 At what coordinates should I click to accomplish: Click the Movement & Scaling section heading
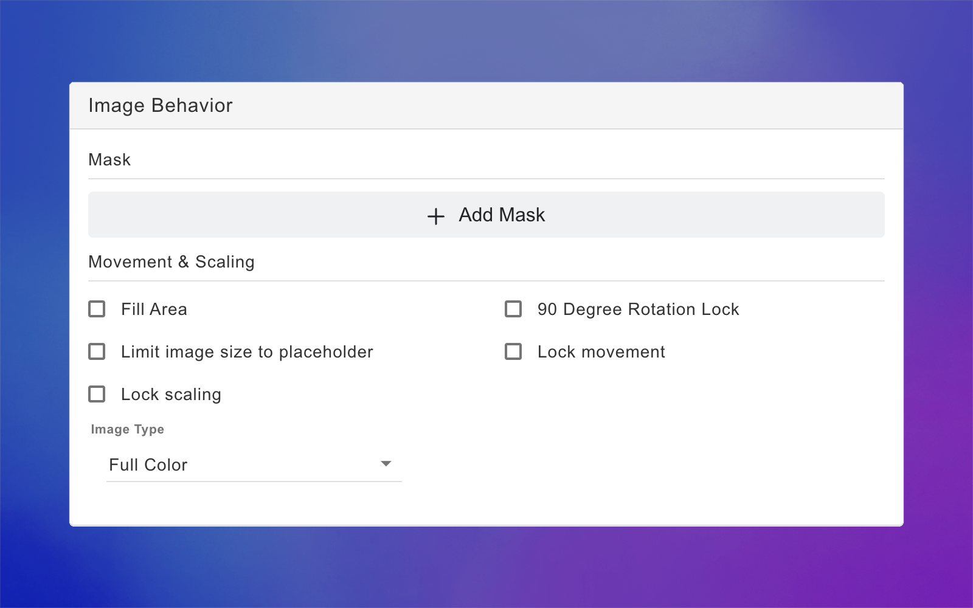(171, 262)
